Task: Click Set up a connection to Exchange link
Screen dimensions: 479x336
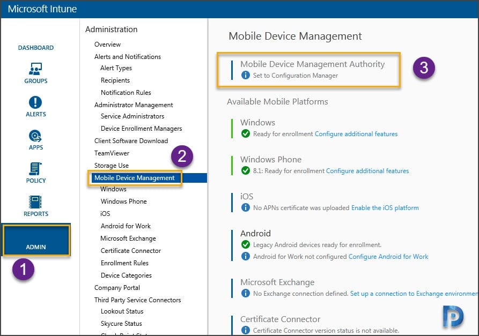Action: click(x=414, y=294)
